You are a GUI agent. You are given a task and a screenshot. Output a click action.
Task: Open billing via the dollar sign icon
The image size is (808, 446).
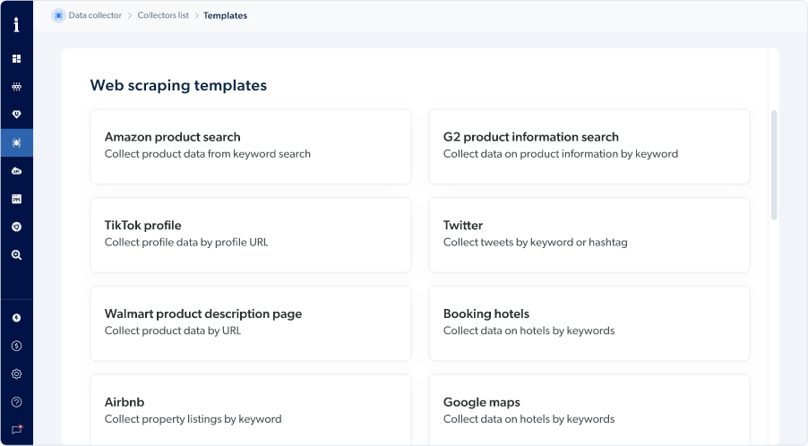16,346
